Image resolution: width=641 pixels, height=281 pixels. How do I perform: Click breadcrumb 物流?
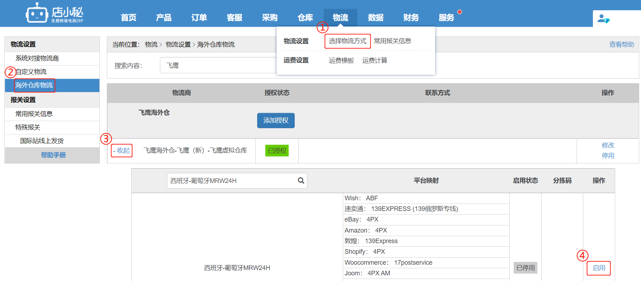[151, 45]
